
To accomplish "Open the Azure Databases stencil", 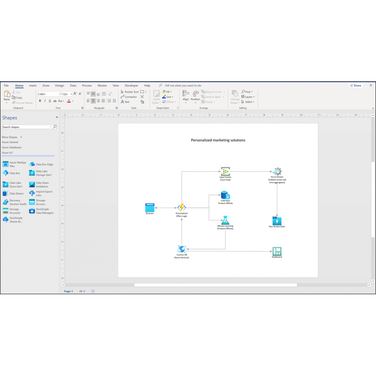I will [x=11, y=147].
